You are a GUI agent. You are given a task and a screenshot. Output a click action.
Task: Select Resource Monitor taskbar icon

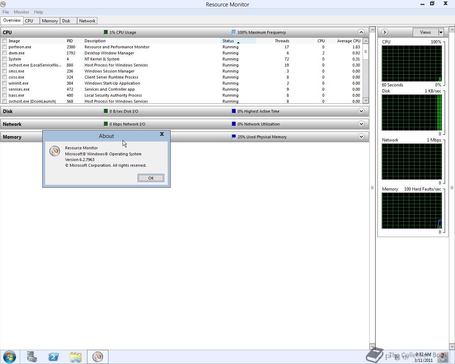pos(98,357)
